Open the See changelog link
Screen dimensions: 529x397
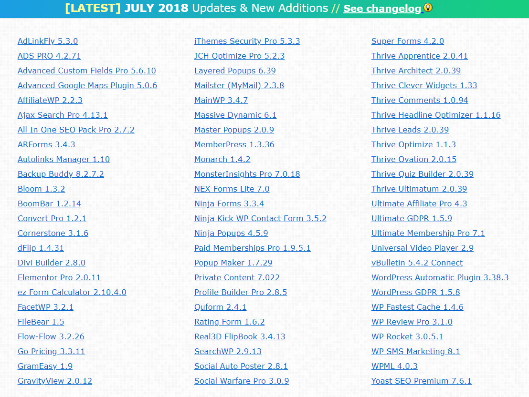coord(382,9)
